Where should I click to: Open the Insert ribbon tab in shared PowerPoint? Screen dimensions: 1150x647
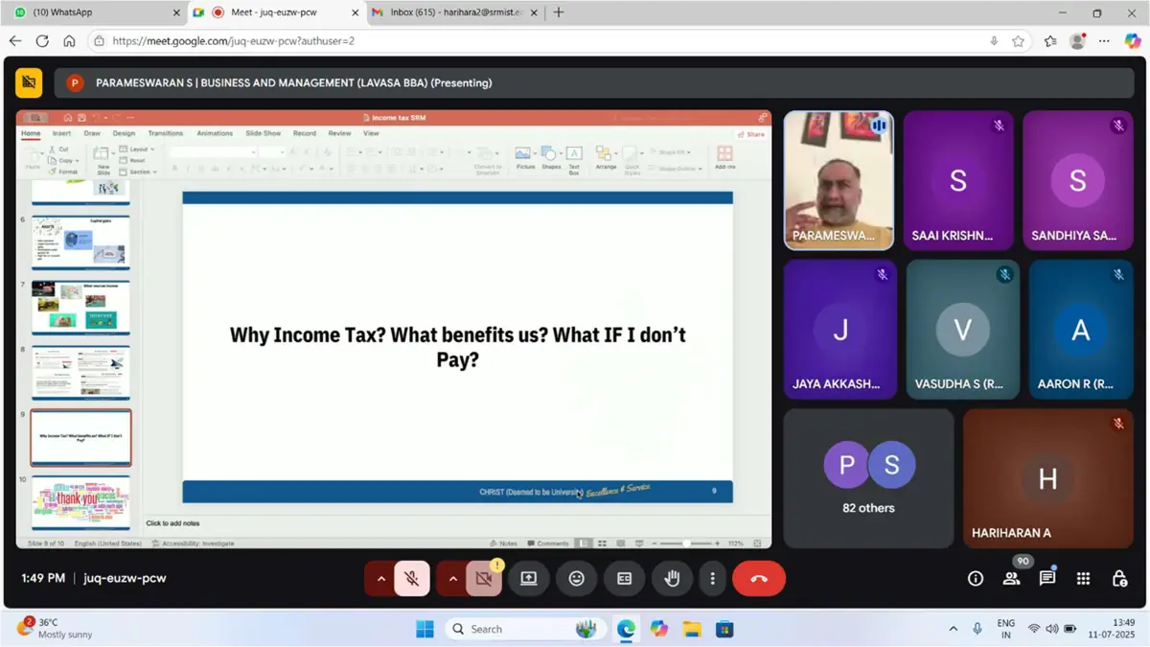tap(61, 133)
